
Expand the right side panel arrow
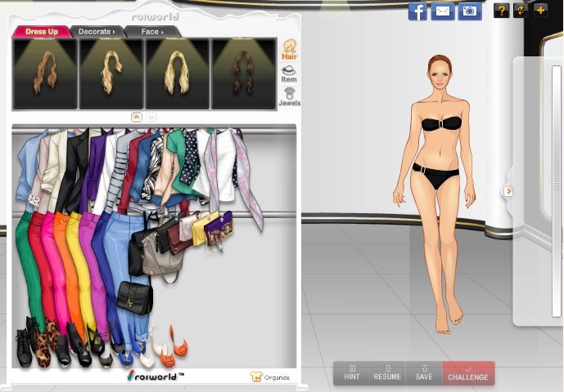tap(508, 191)
